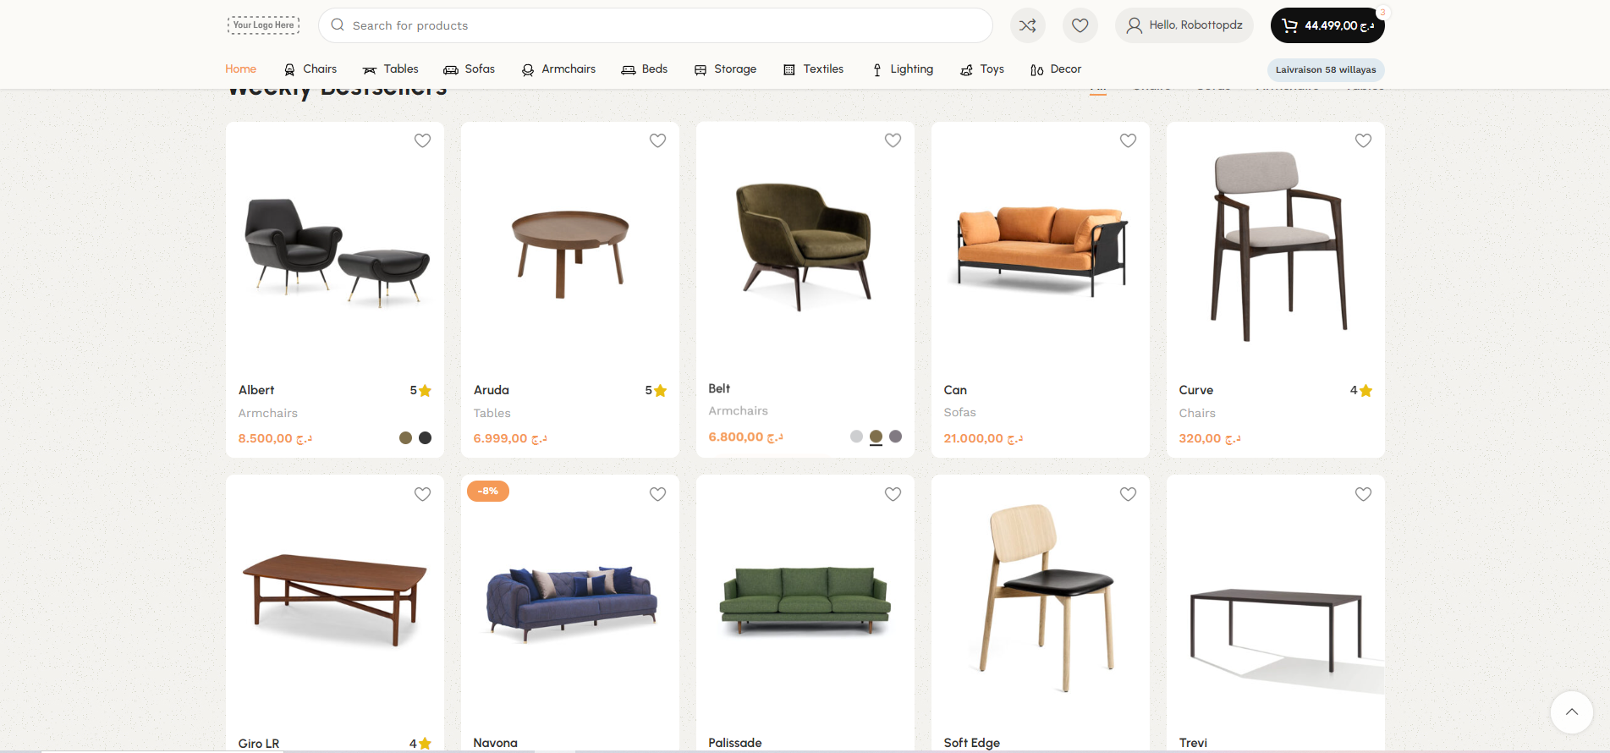This screenshot has height=753, width=1610.
Task: Select the black color swatch for Albert
Action: pyautogui.click(x=426, y=437)
